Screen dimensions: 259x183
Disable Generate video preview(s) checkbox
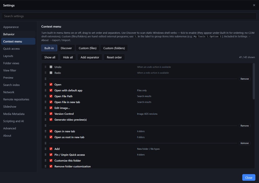[x=51, y=119]
